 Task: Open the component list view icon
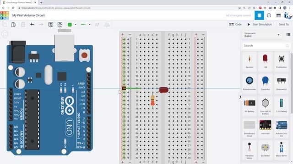278,15
